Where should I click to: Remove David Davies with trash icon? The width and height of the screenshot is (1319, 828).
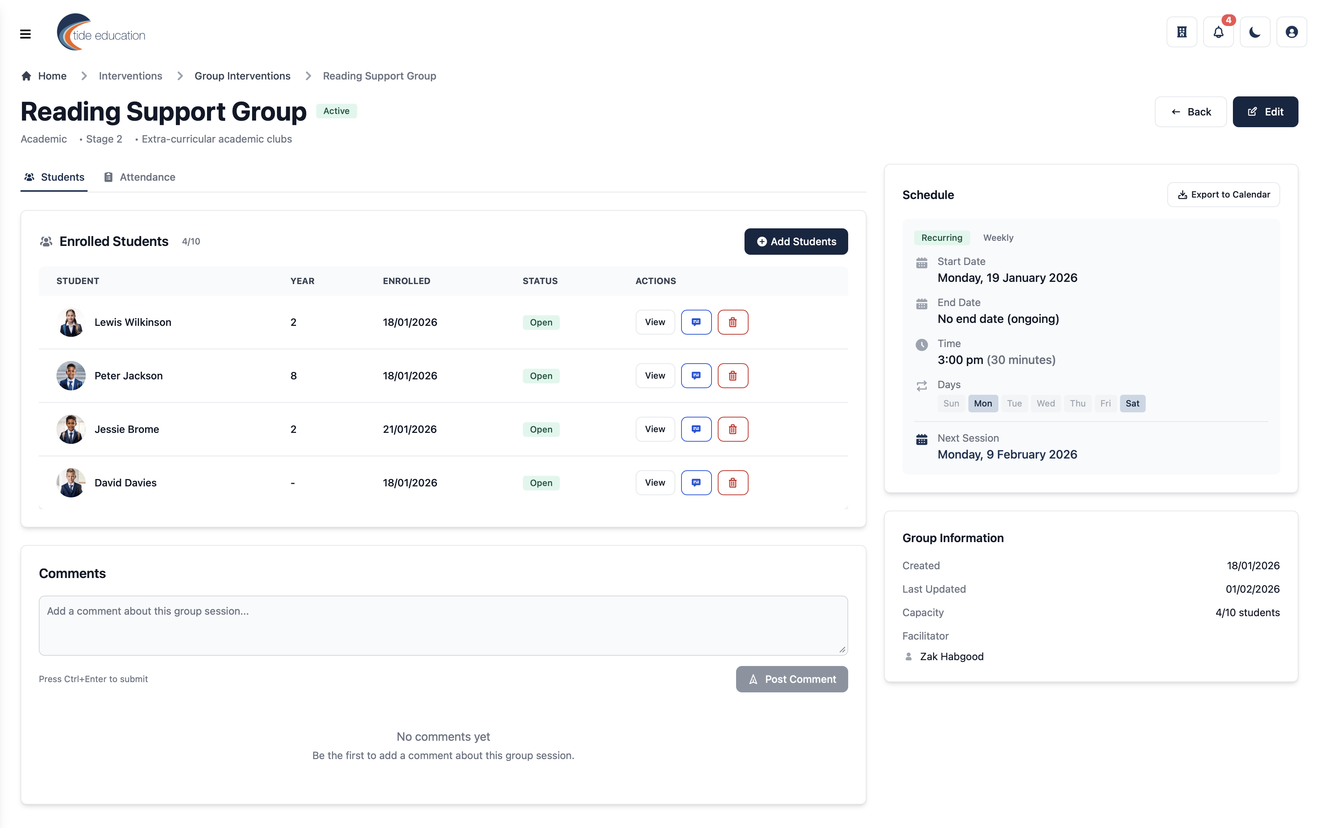point(732,482)
